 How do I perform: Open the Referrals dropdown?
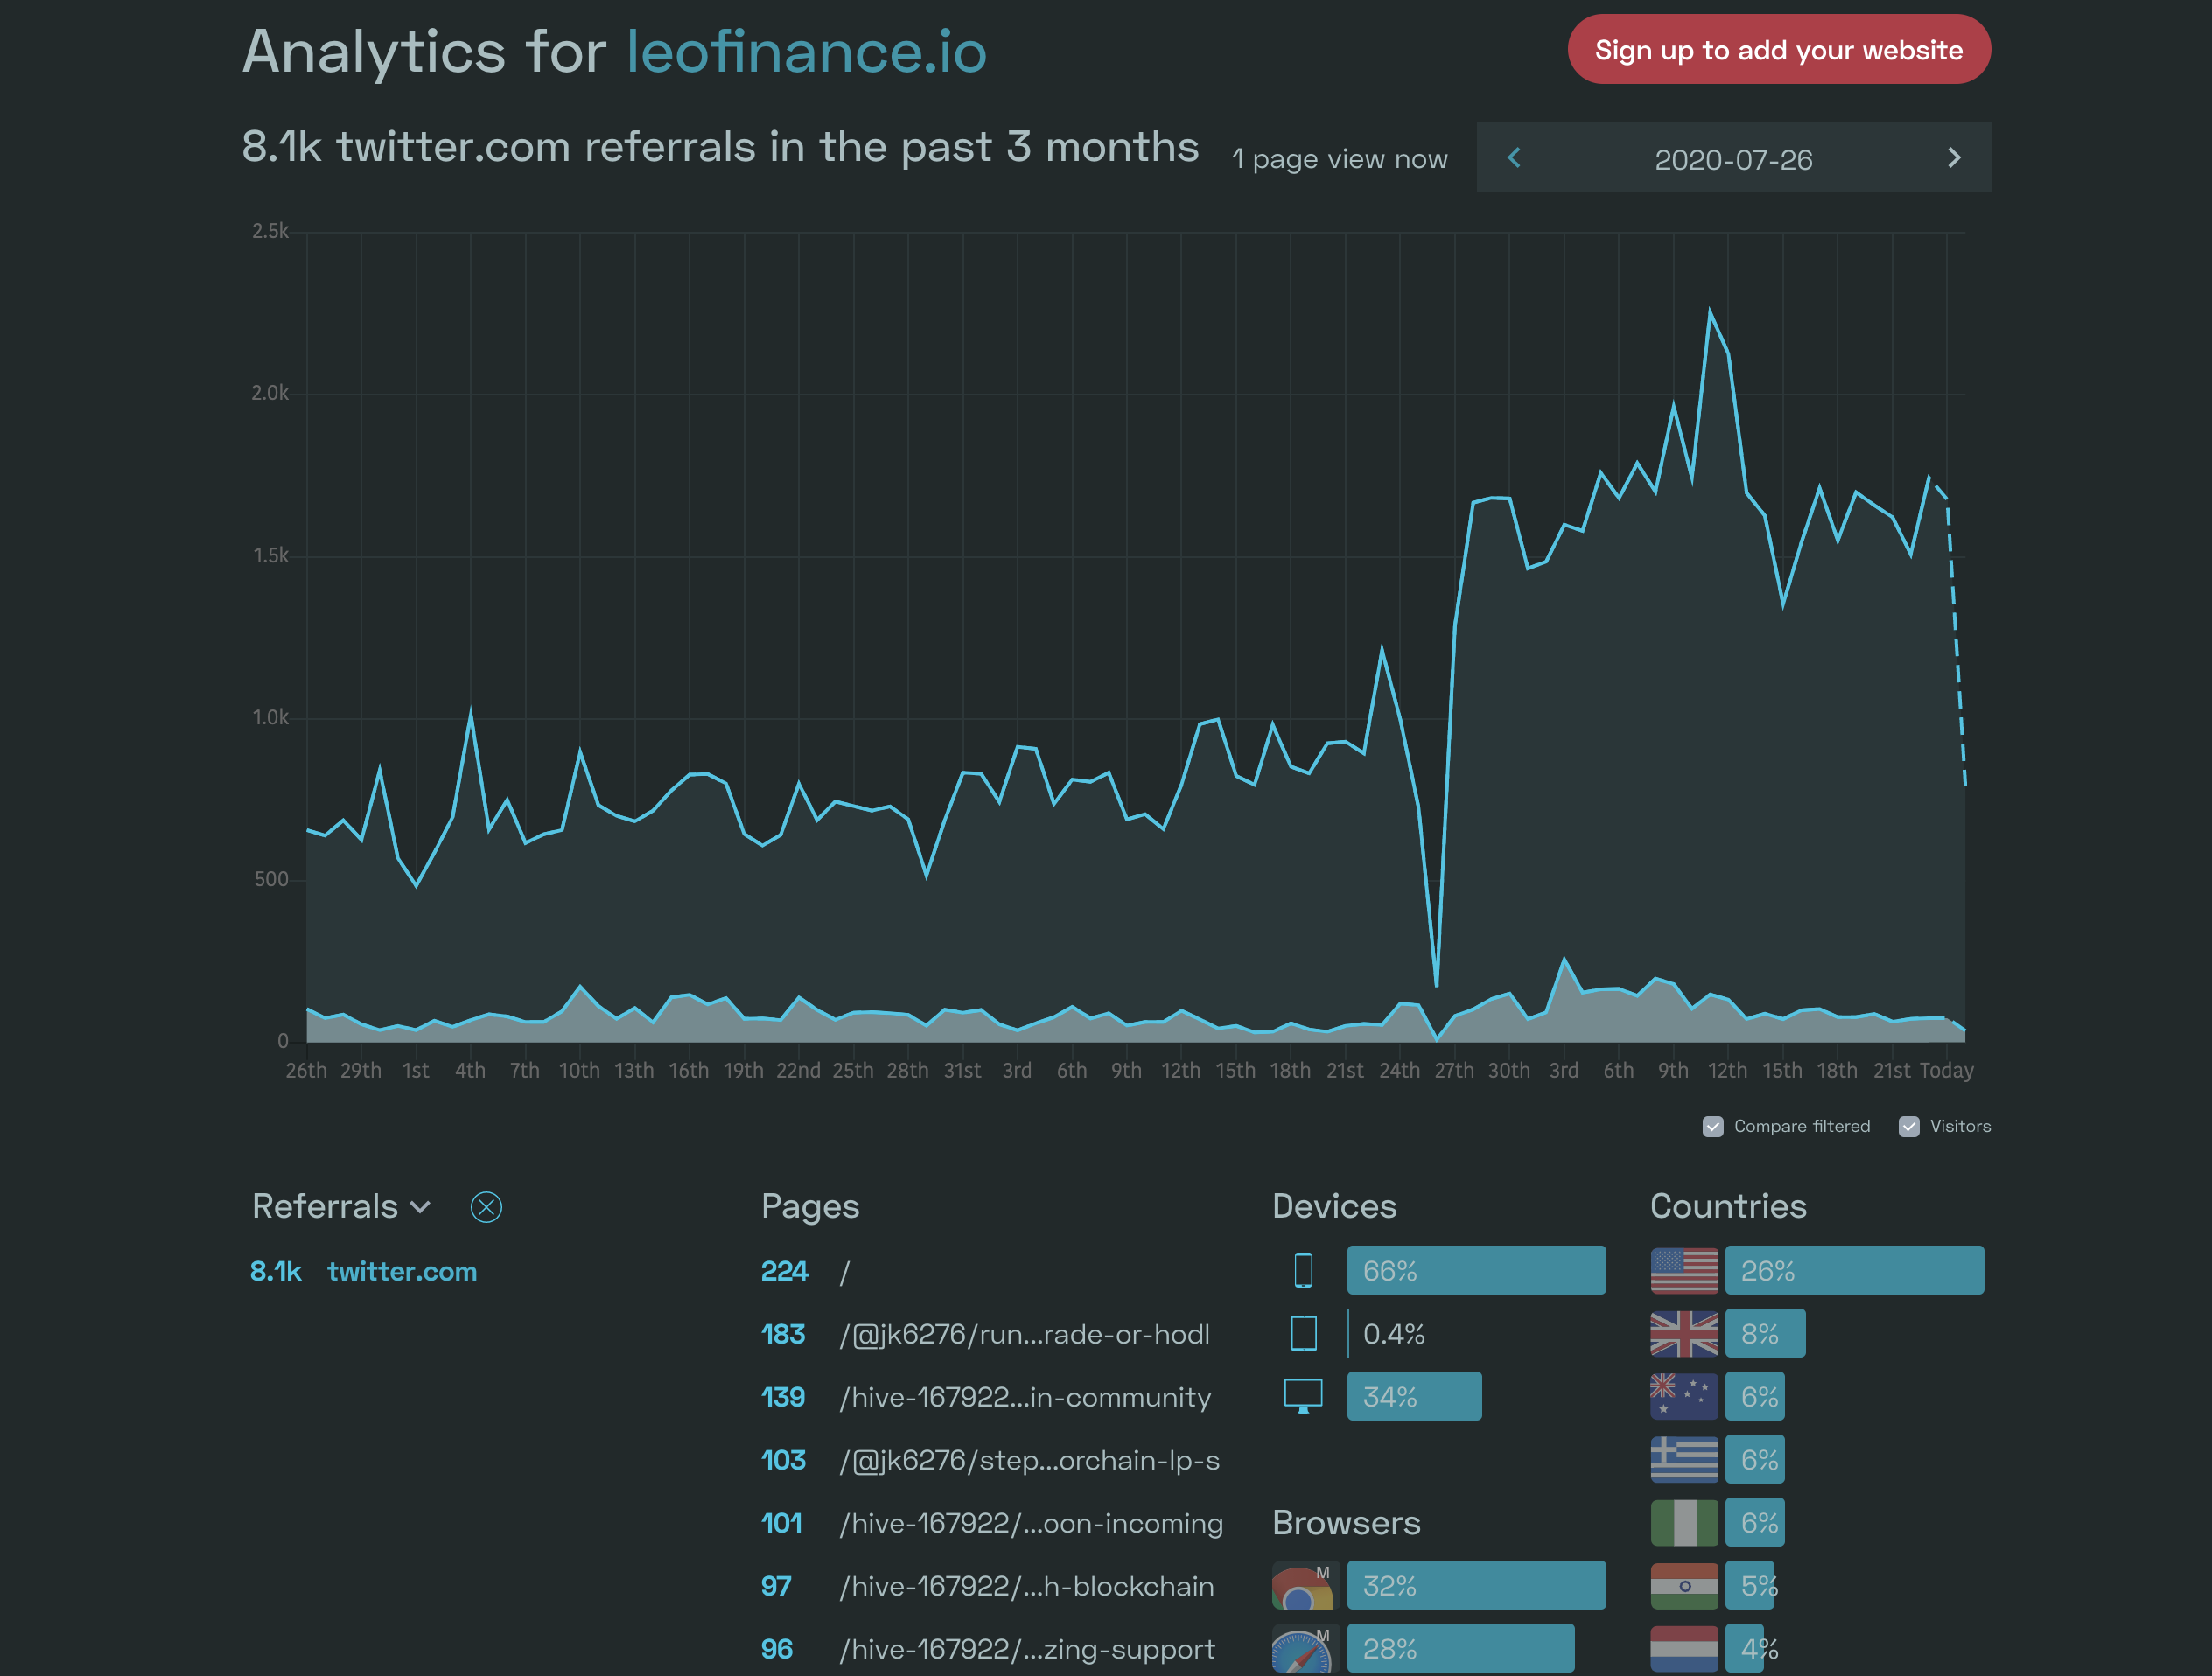coord(341,1206)
